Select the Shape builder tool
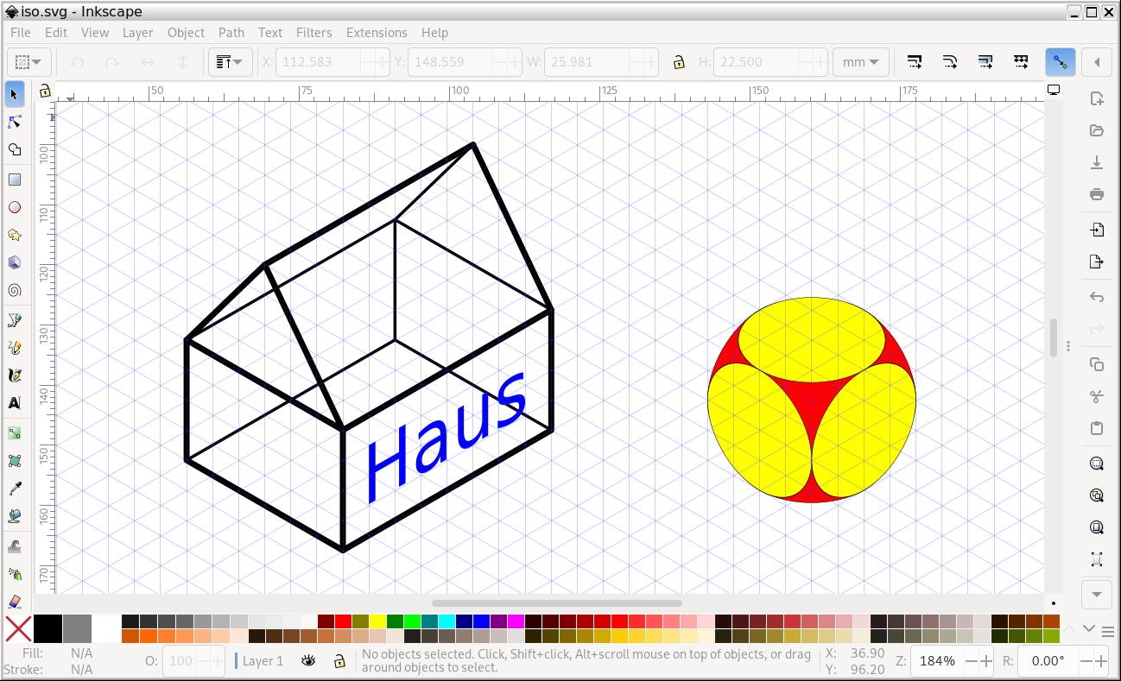The height and width of the screenshot is (681, 1121). point(14,149)
